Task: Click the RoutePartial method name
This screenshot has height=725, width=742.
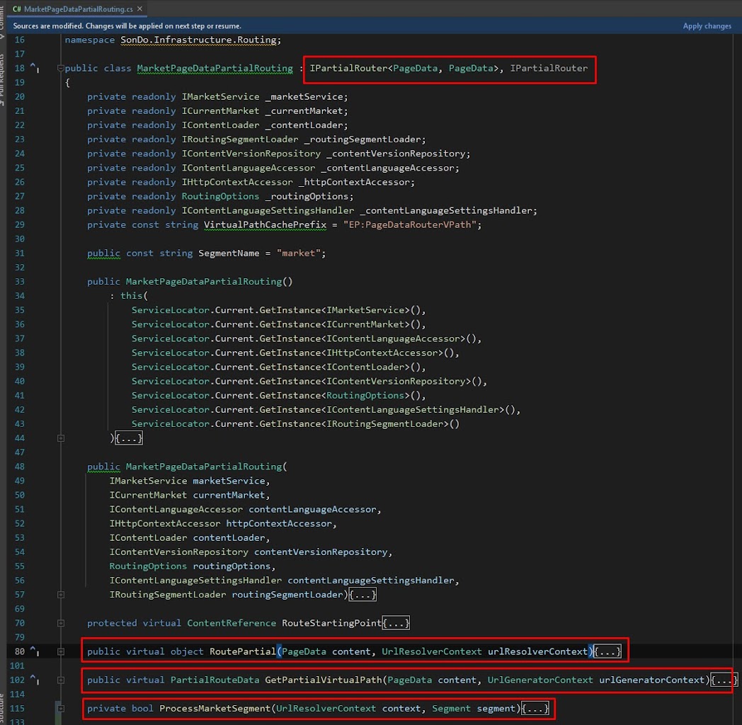Action: pos(242,651)
